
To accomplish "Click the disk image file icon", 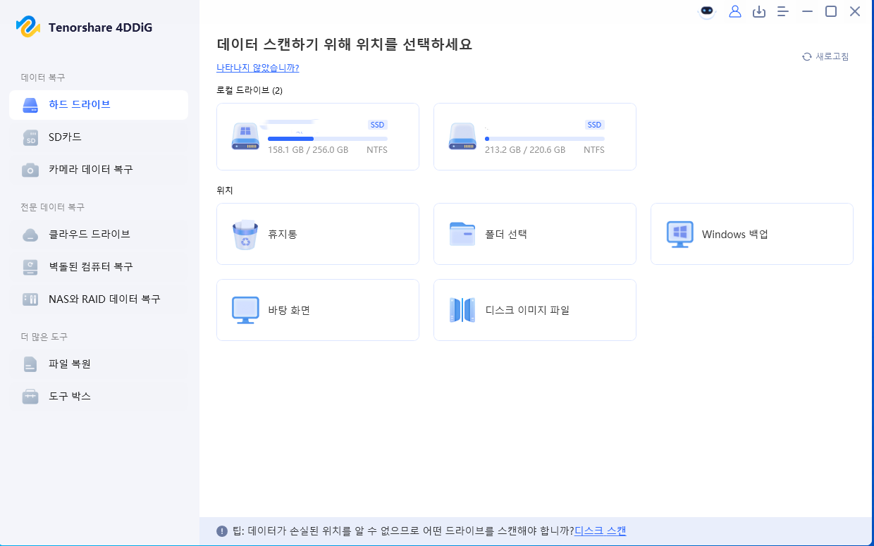I will 462,310.
